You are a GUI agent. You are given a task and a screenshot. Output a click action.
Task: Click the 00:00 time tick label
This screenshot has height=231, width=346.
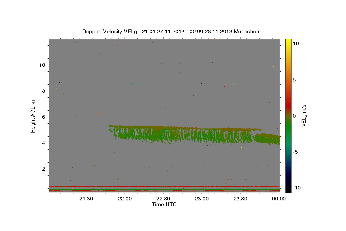click(x=279, y=199)
